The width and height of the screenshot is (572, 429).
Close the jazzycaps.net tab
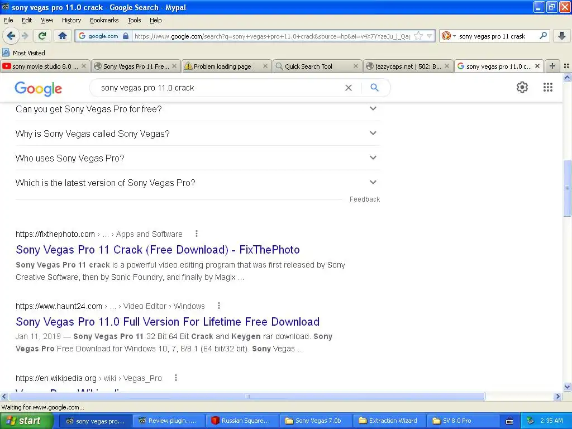point(446,66)
